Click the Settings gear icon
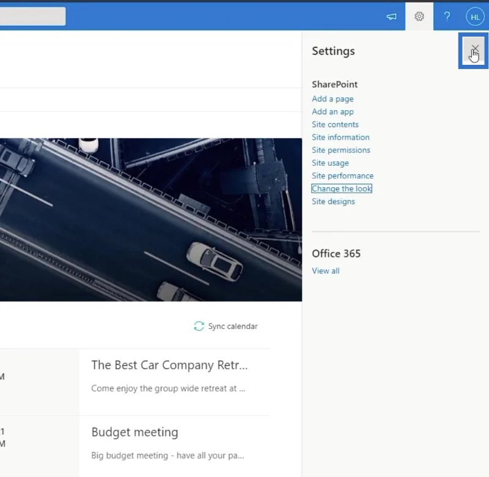Image resolution: width=489 pixels, height=477 pixels. tap(419, 17)
